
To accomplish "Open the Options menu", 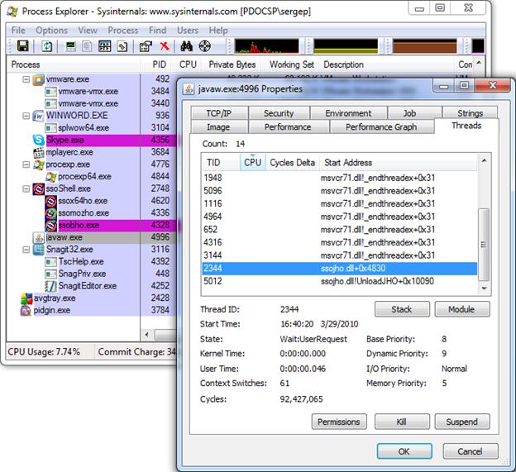I will pyautogui.click(x=51, y=31).
